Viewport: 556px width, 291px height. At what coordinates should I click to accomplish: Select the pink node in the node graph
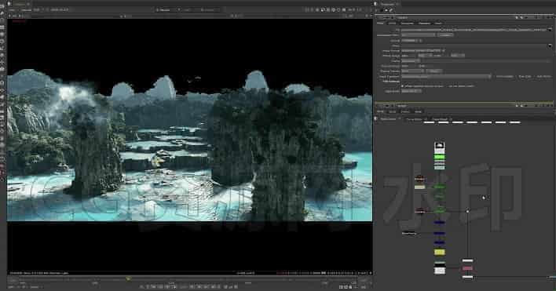click(467, 268)
